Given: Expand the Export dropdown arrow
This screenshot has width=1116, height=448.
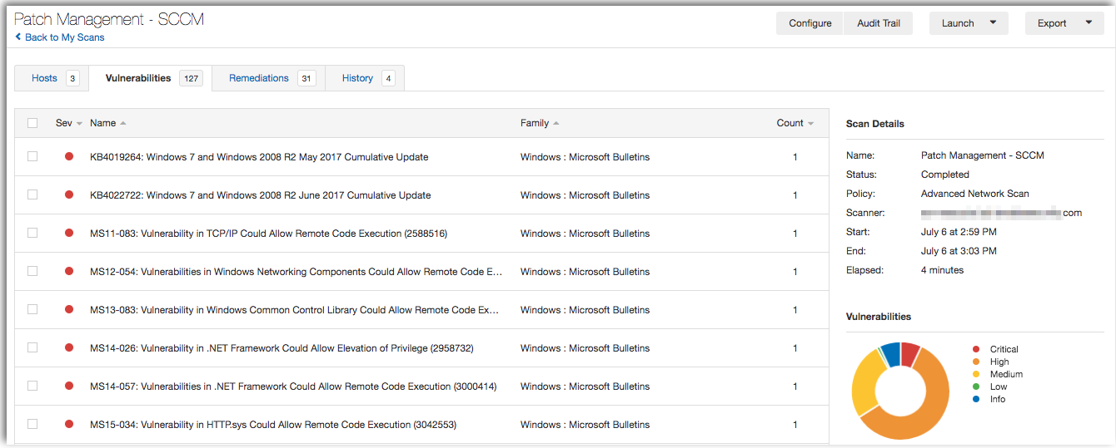Looking at the screenshot, I should 1089,23.
